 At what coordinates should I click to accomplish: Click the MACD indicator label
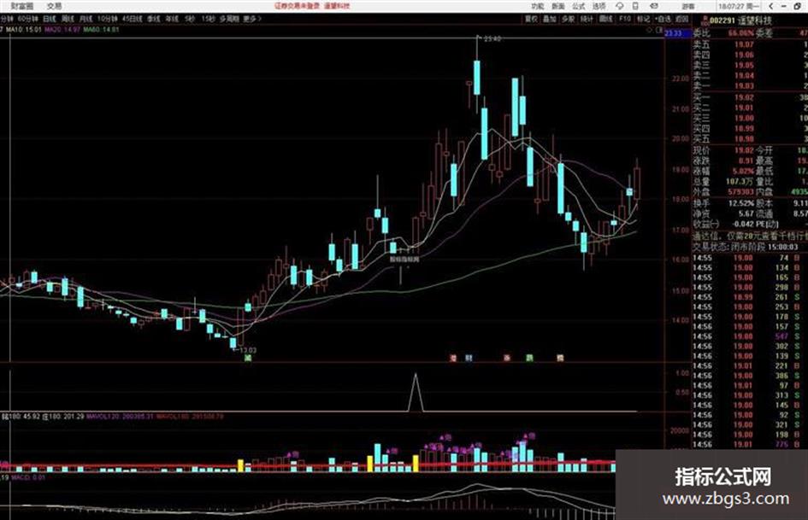(28, 478)
